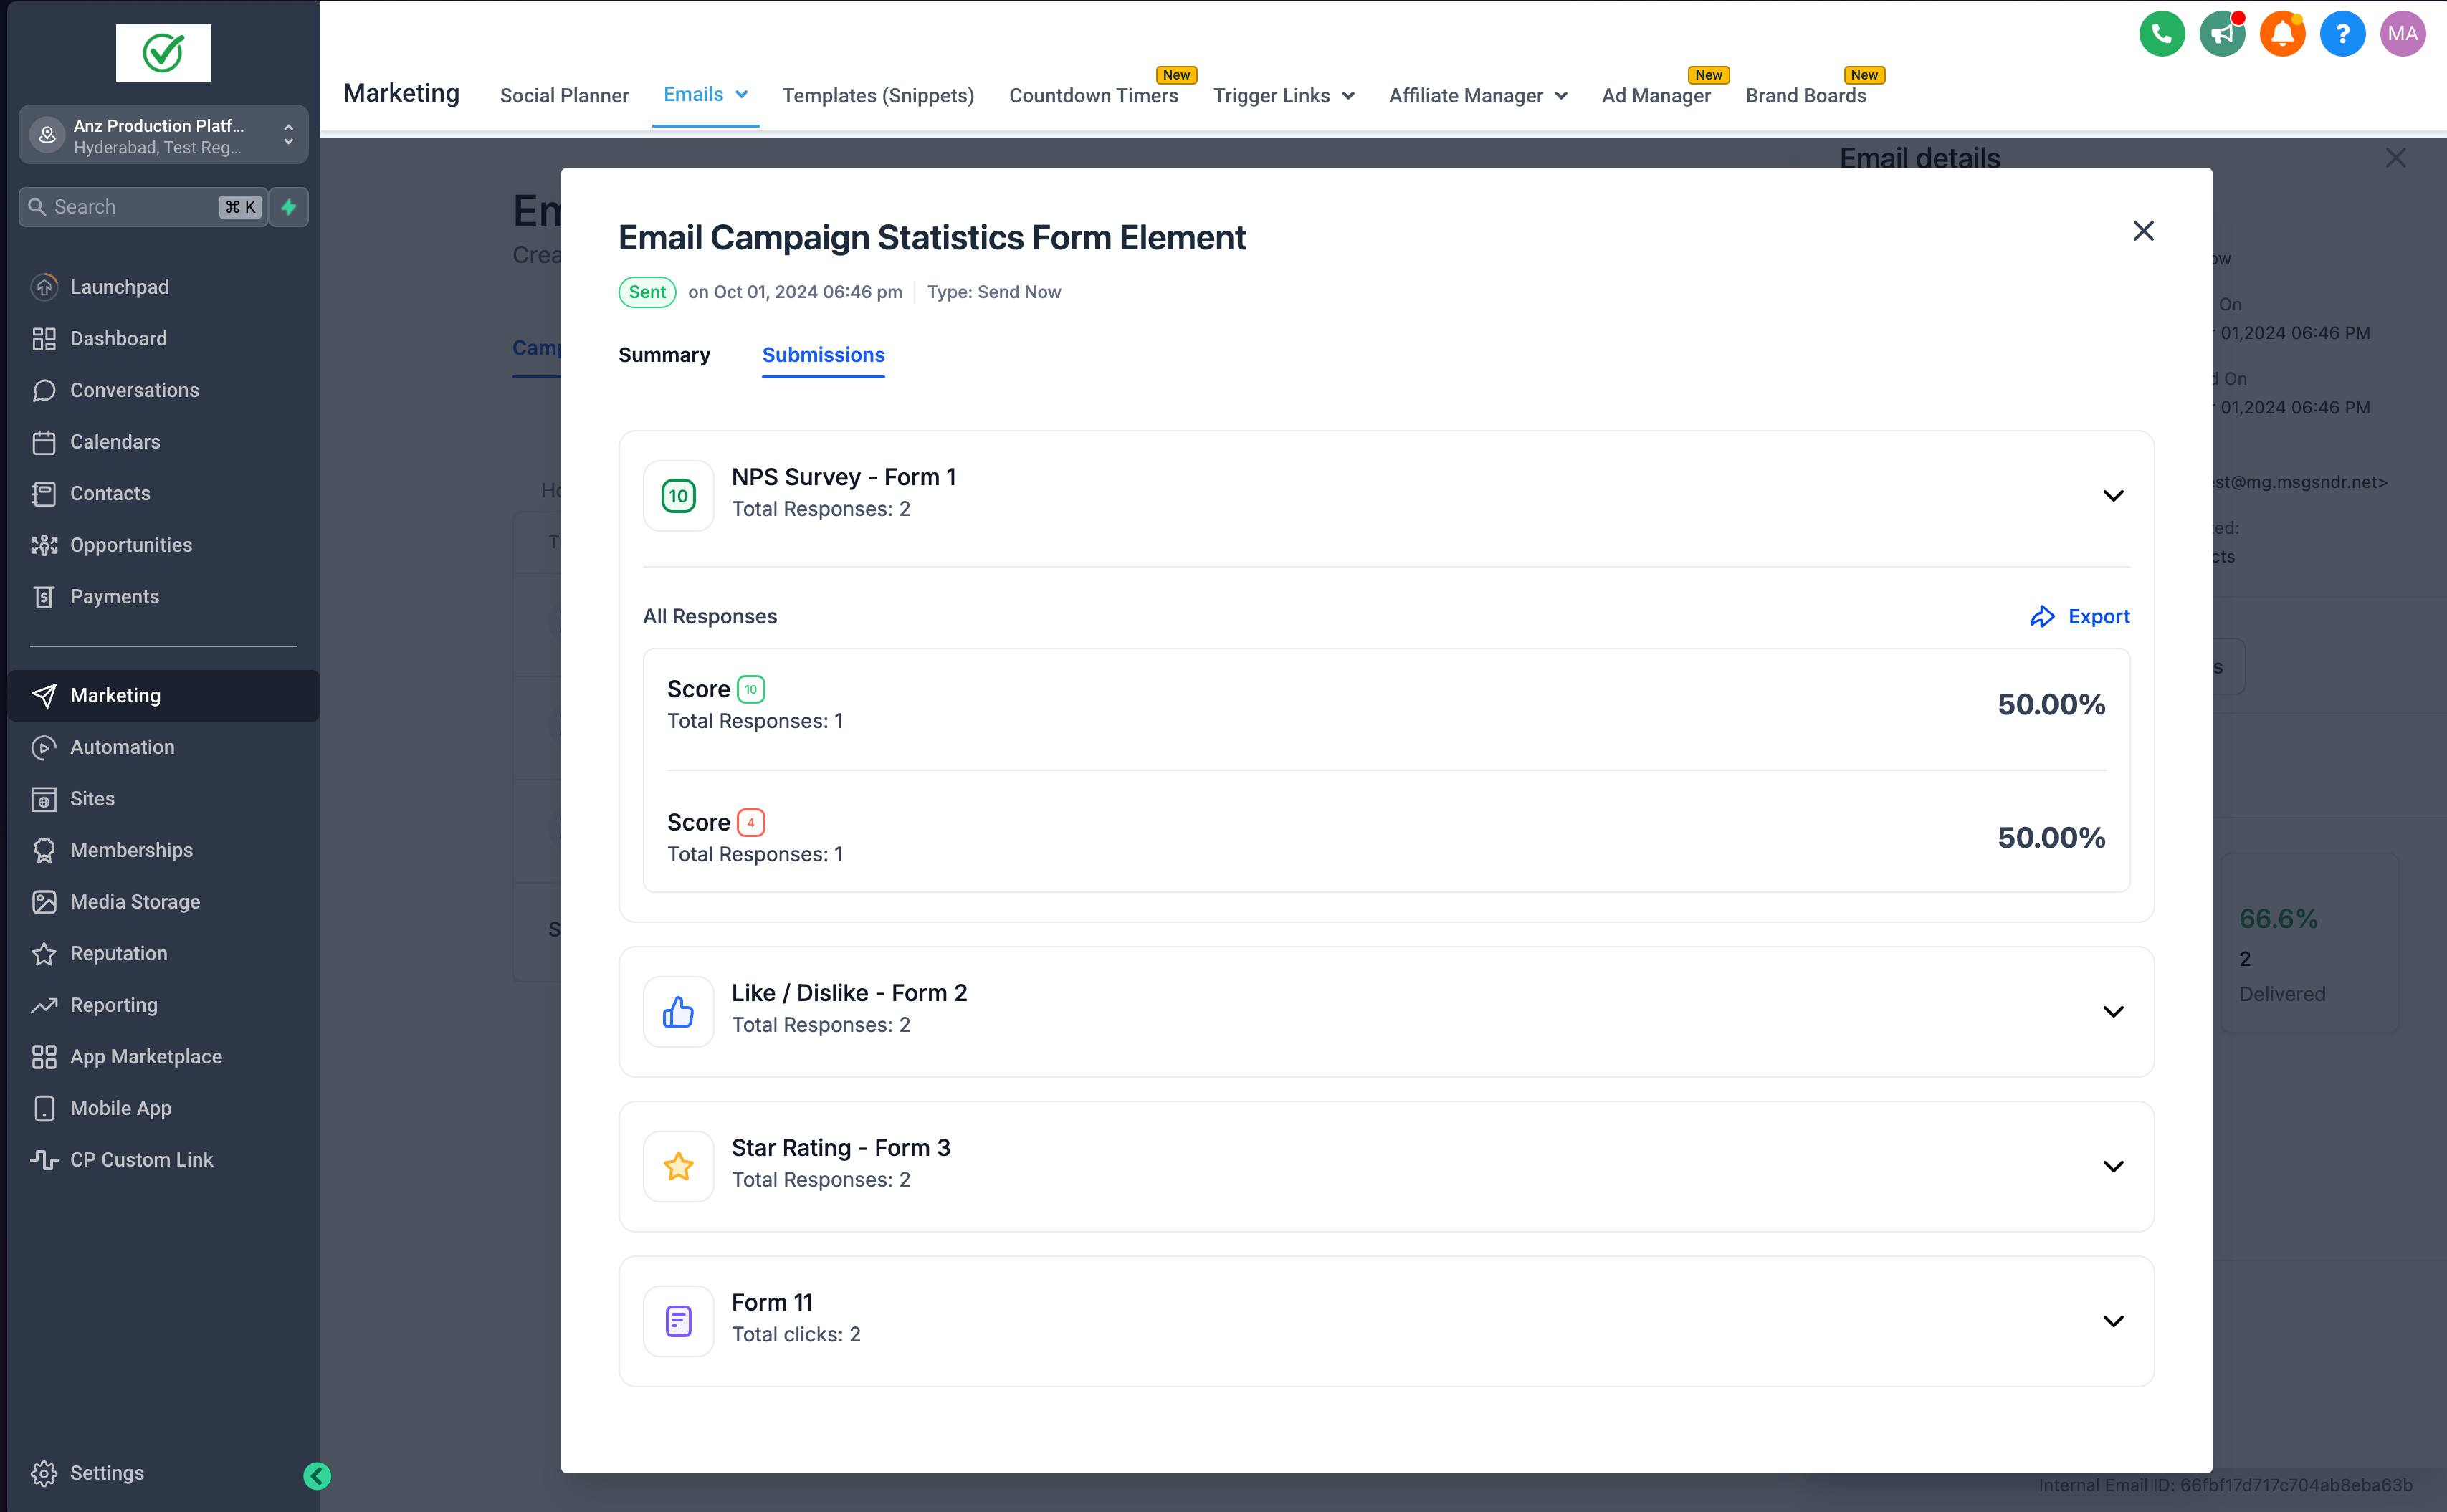Close the campaign statistics modal
The height and width of the screenshot is (1512, 2447).
click(2143, 231)
